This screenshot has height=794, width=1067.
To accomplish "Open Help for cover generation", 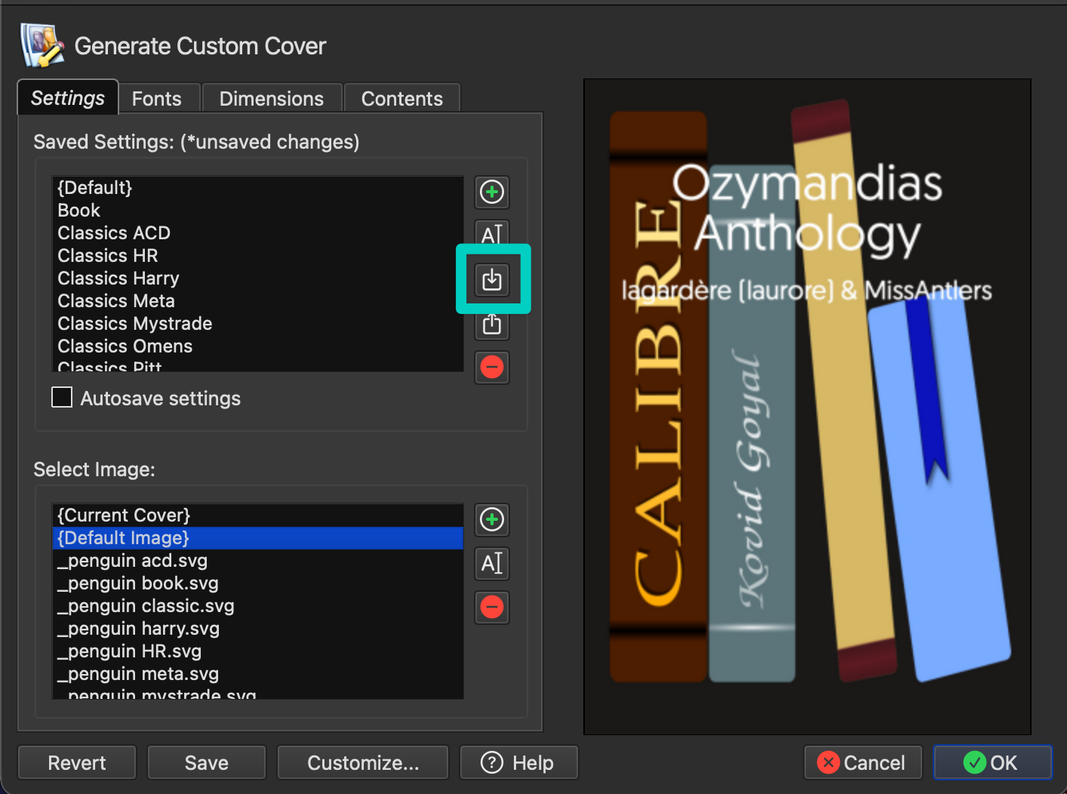I will pyautogui.click(x=518, y=762).
